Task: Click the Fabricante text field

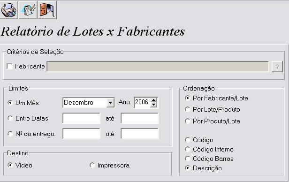Action: 158,67
